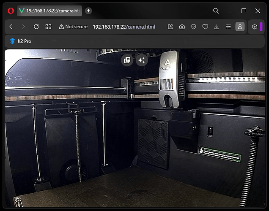Open a new tab with plus button

(88, 11)
